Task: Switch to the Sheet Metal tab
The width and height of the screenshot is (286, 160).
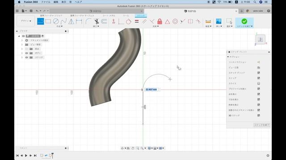Action: pos(109,16)
